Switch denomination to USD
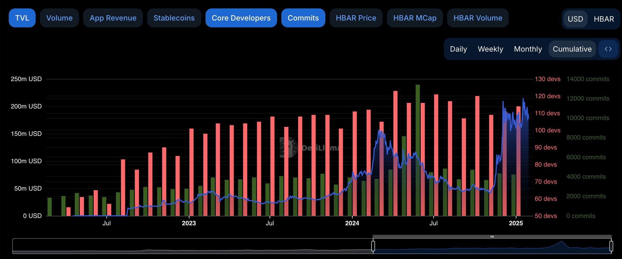Screen dimensions: 622x259 click(x=575, y=19)
